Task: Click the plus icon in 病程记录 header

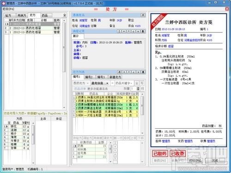Action: [124, 31]
